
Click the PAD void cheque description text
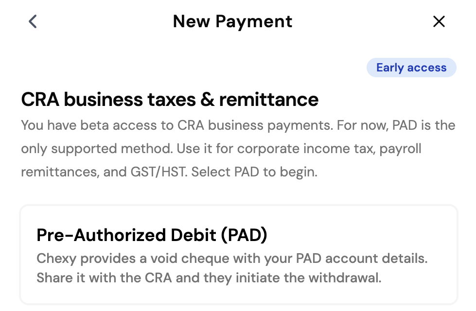point(233,268)
